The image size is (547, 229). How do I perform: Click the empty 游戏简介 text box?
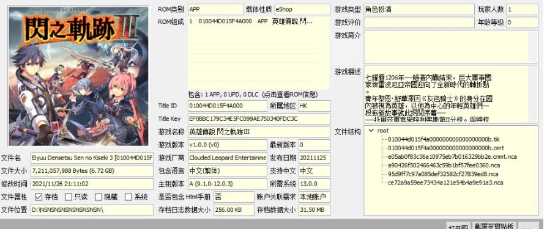(x=451, y=46)
